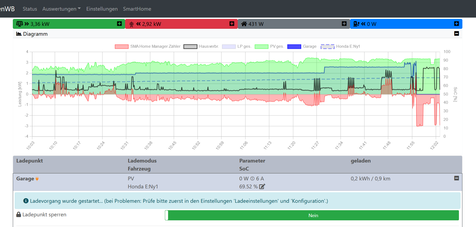Click the Lademodus column header
This screenshot has width=476, height=227.
coord(142,161)
